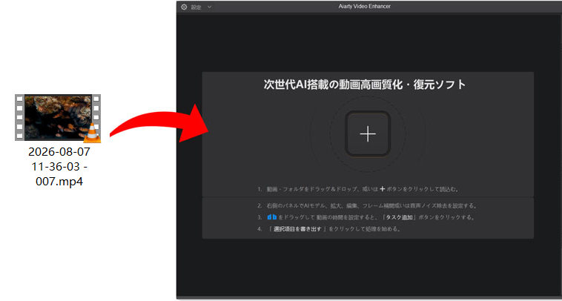562x301 pixels.
Task: Select the 2026-08-07 11-36-03 - 007.mp4 file thumbnail
Action: 58,118
